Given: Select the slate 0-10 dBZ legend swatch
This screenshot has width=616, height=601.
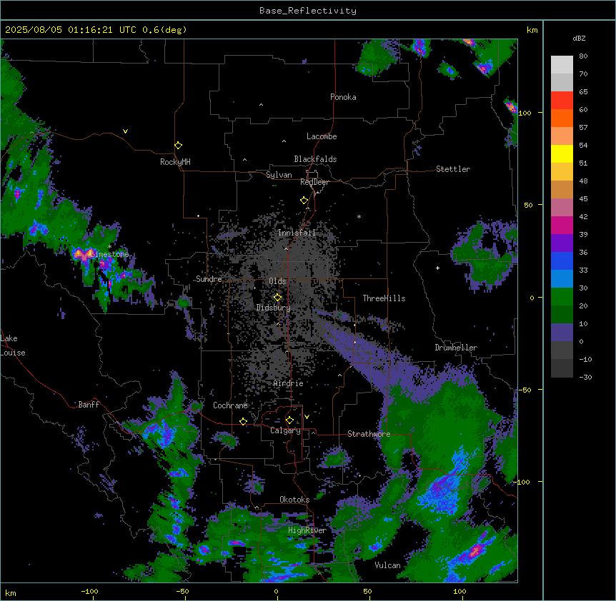Looking at the screenshot, I should pos(562,333).
